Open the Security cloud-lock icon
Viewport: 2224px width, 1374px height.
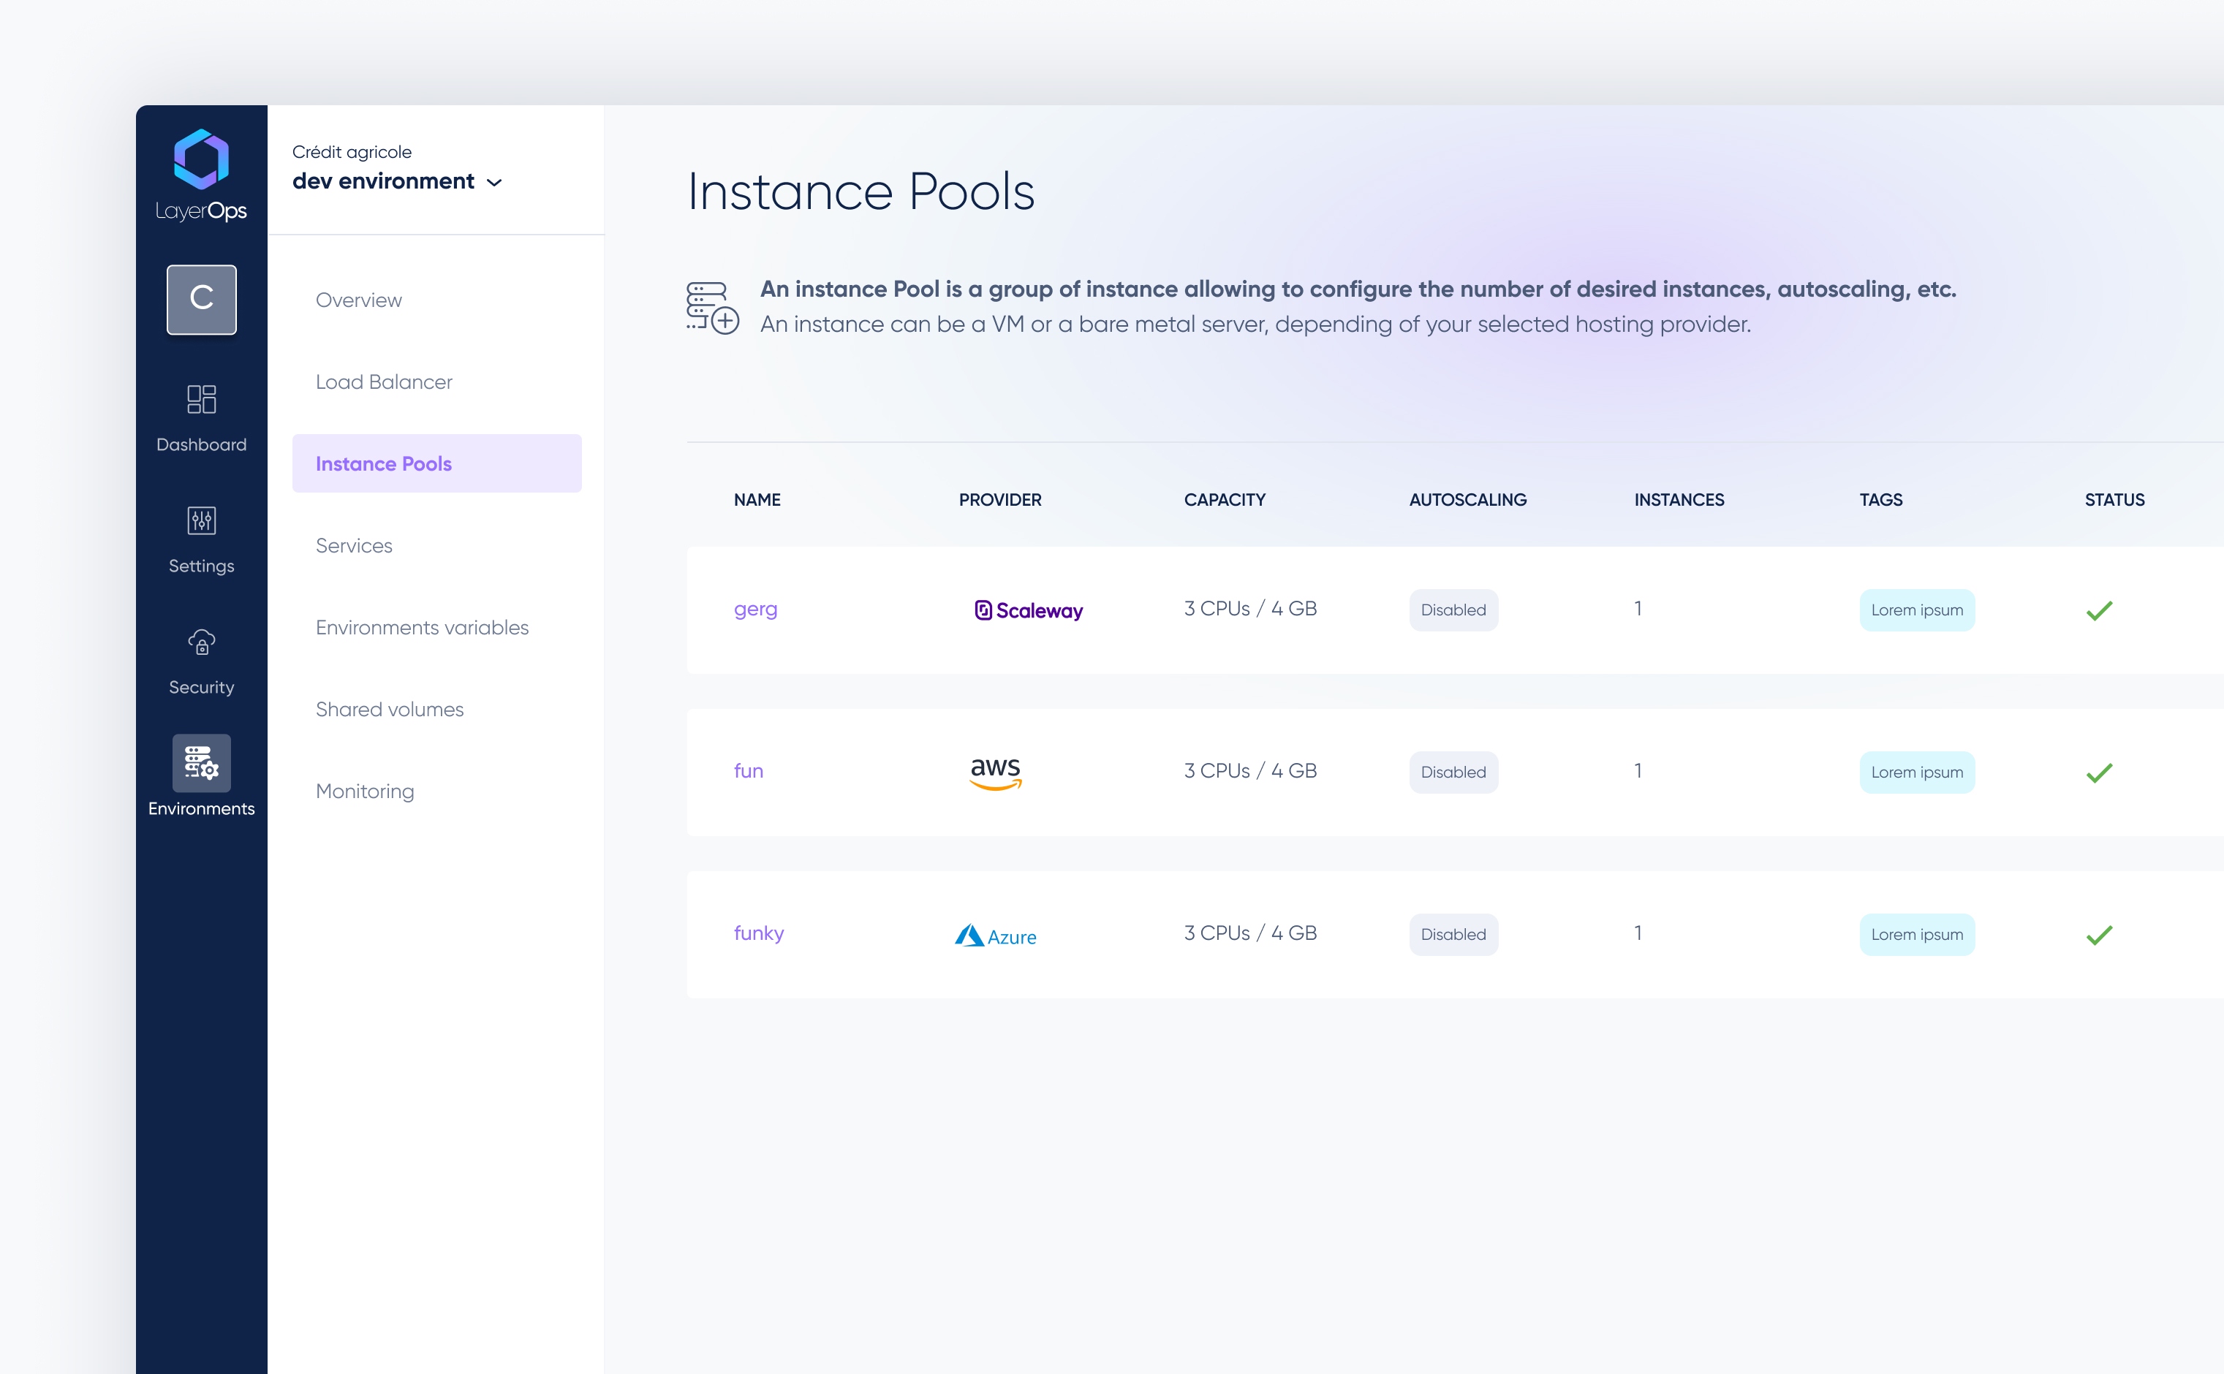tap(201, 642)
